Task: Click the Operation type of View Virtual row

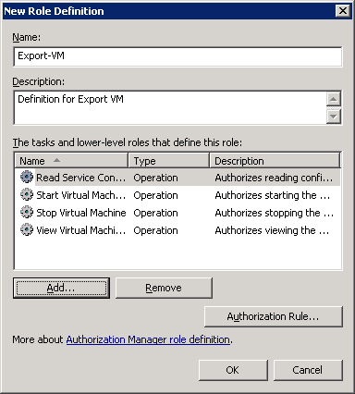Action: [155, 230]
